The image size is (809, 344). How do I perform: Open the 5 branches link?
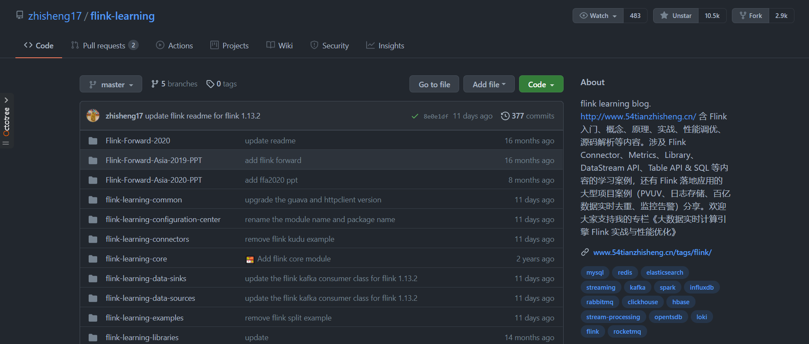[x=174, y=84]
